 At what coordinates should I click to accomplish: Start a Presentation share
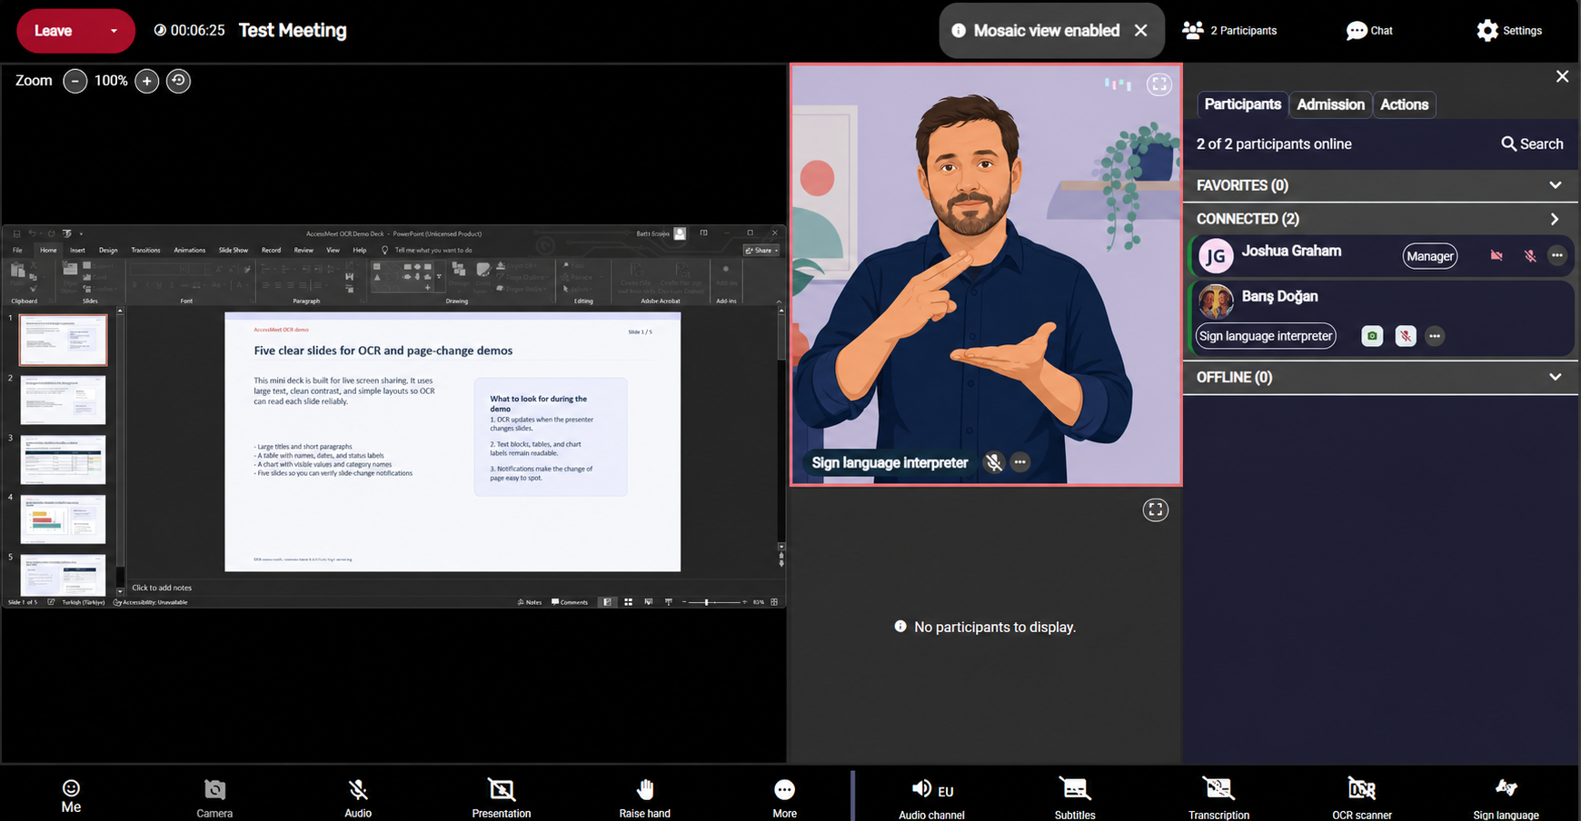pos(501,796)
